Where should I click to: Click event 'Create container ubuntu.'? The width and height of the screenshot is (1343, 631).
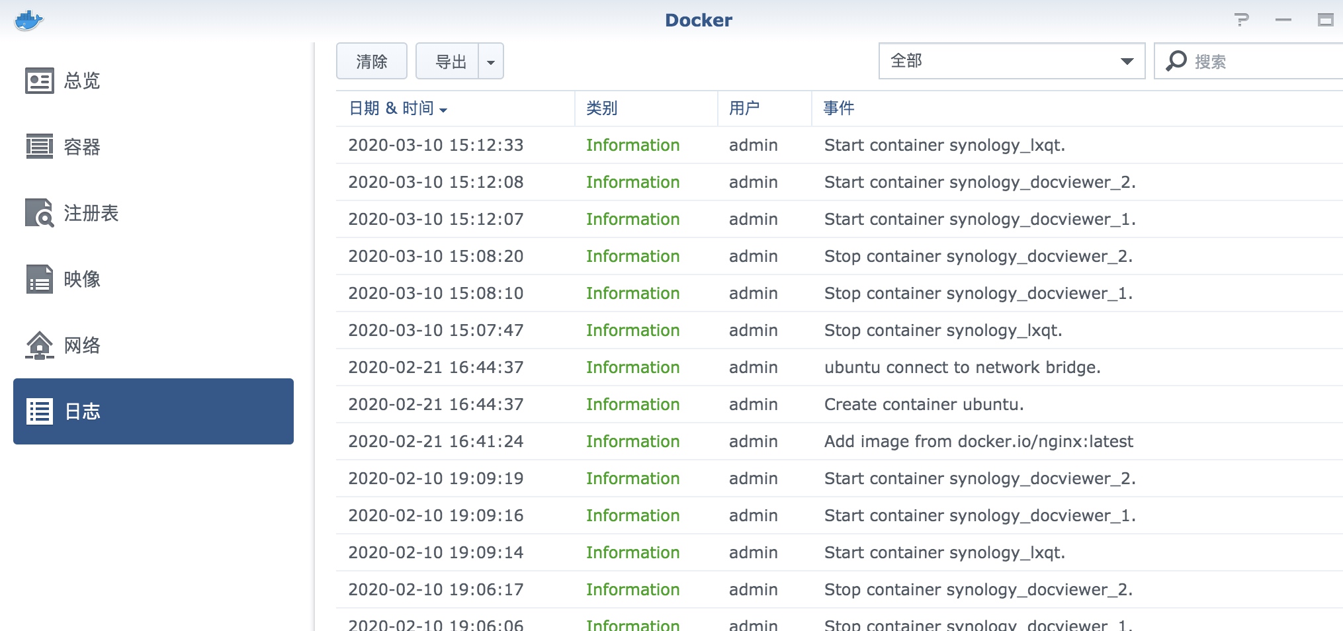[x=924, y=404]
